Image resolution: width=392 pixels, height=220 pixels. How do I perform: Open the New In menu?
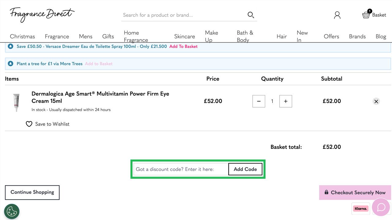click(x=302, y=36)
